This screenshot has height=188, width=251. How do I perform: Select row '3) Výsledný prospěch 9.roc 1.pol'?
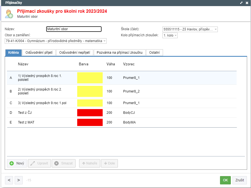click(x=122, y=103)
